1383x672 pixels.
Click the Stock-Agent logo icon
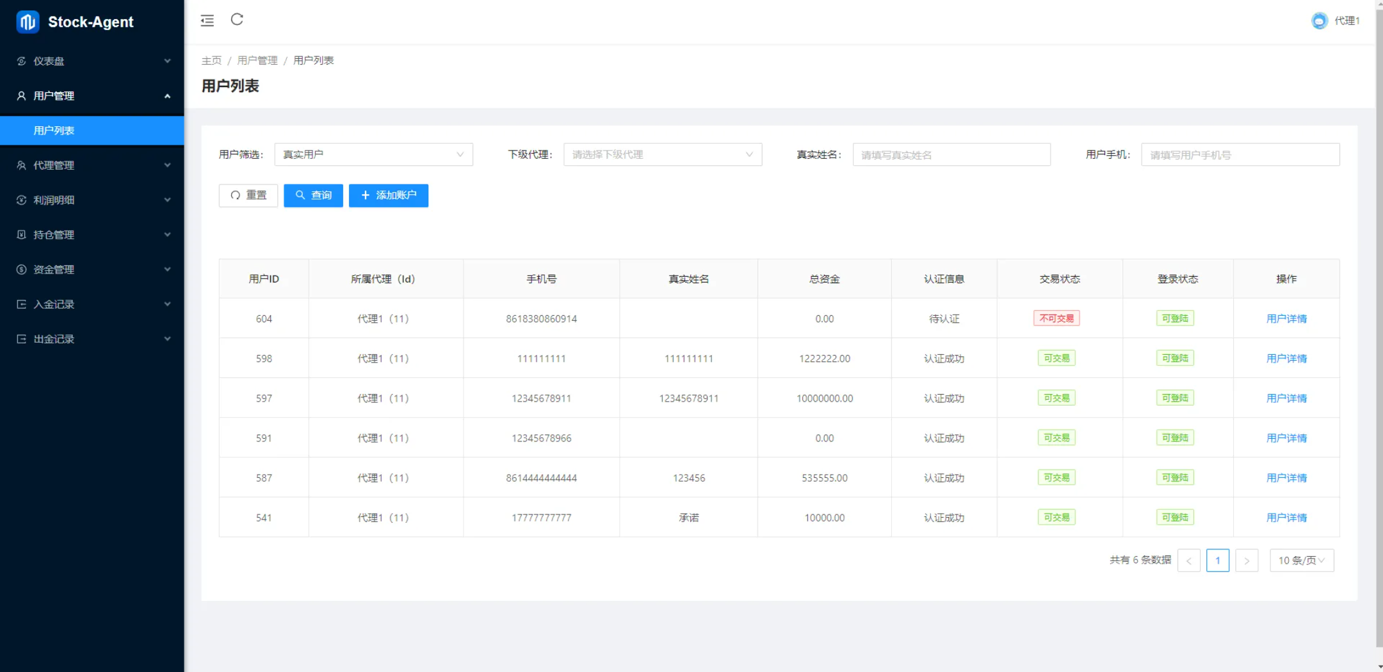click(x=28, y=22)
